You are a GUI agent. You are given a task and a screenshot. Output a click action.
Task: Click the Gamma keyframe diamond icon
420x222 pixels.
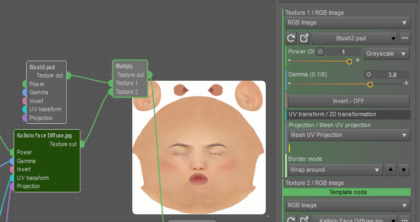369,74
